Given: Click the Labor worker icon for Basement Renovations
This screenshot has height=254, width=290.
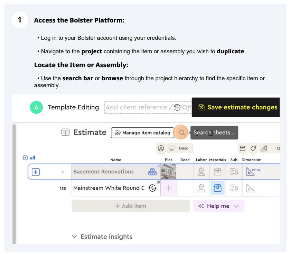Looking at the screenshot, I should [x=201, y=172].
